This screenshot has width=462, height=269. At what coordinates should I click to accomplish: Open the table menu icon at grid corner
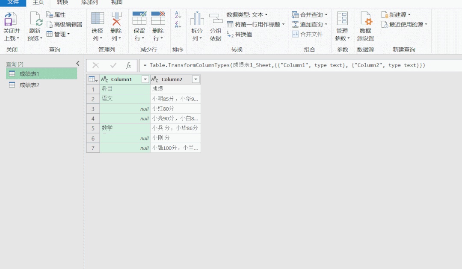pos(93,79)
